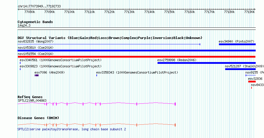This screenshot has width=264, height=138.
Task: Open variant esv3358343 label
Action: click(137, 72)
